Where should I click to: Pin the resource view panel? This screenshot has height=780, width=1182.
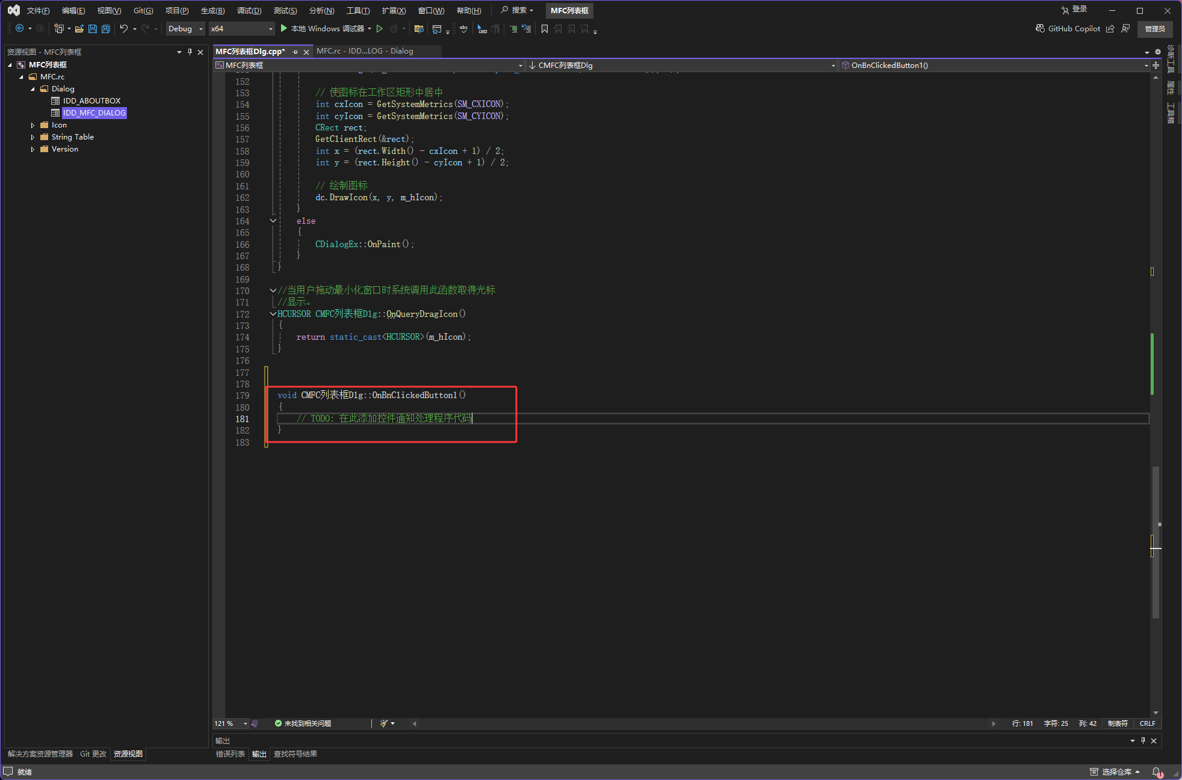[x=190, y=52]
